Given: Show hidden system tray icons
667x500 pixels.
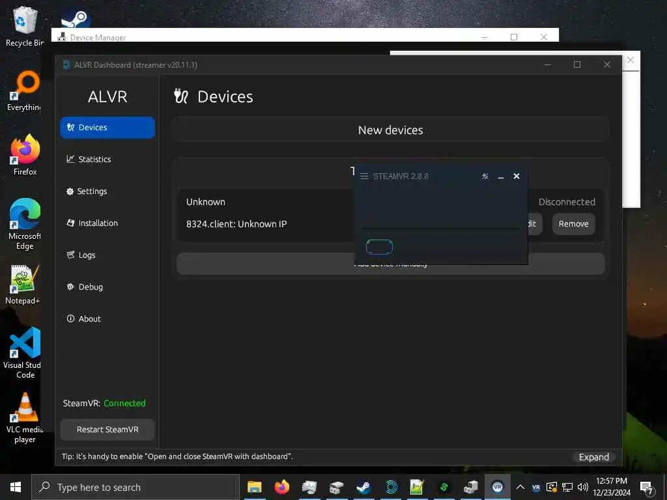Looking at the screenshot, I should click(x=520, y=487).
